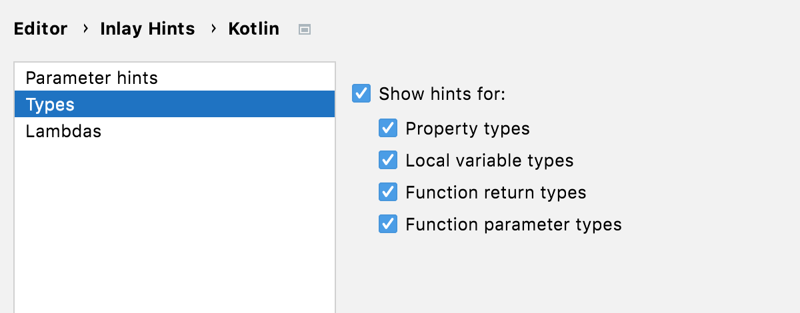Click the chevron before Kotlin breadcrumb
Viewport: 800px width, 313px height.
212,29
